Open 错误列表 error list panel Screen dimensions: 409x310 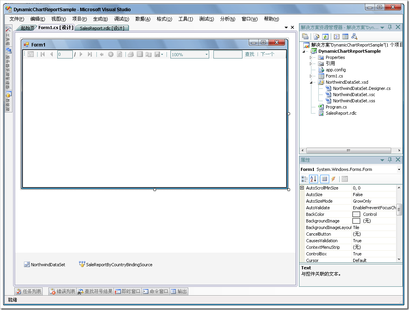tap(63, 291)
